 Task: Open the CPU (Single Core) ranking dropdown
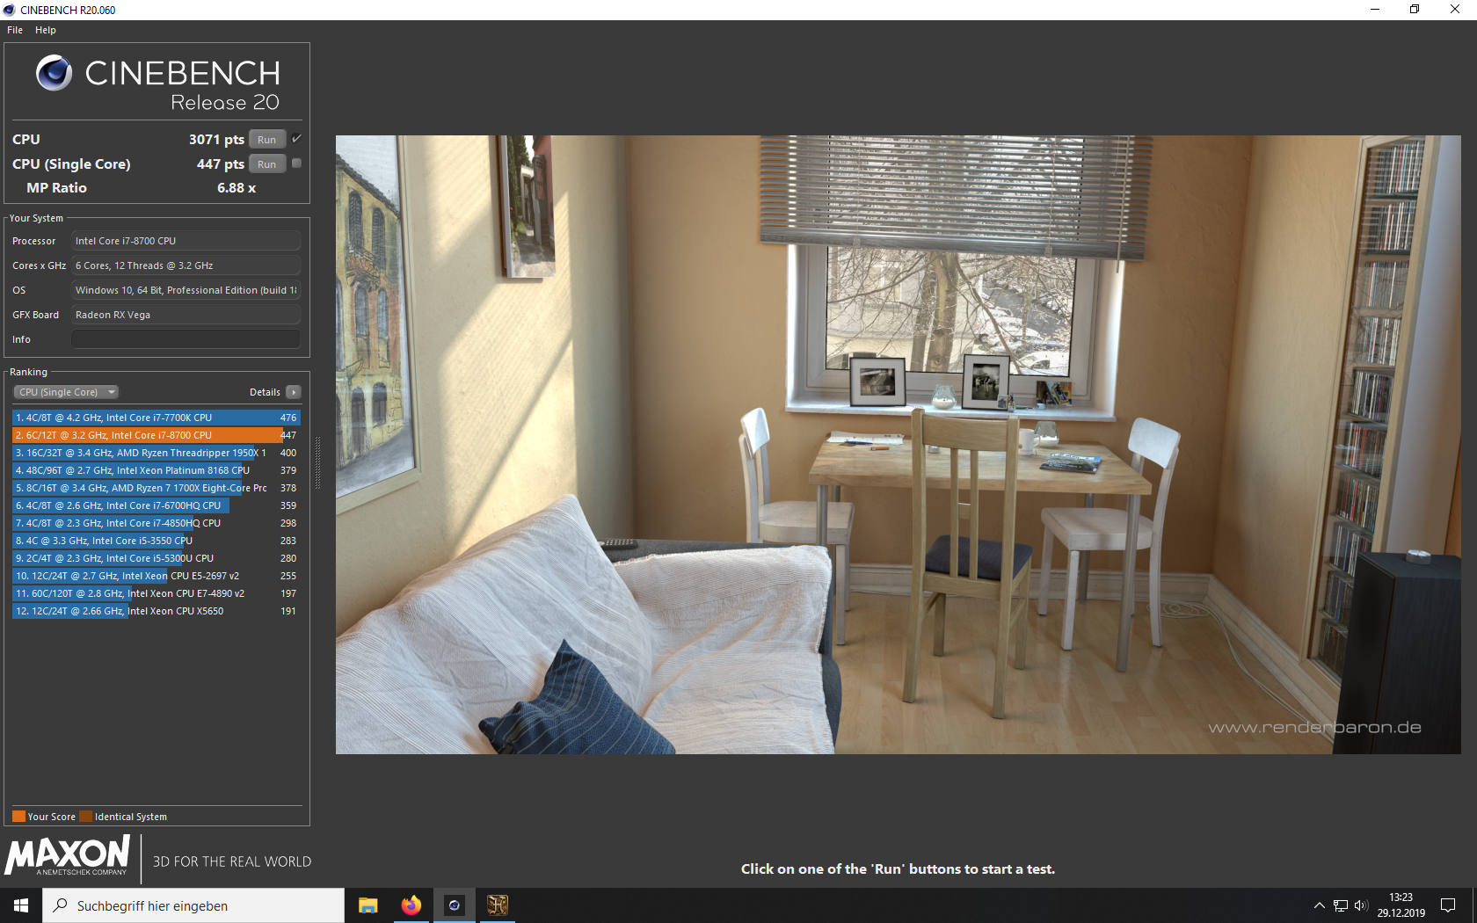coord(66,392)
